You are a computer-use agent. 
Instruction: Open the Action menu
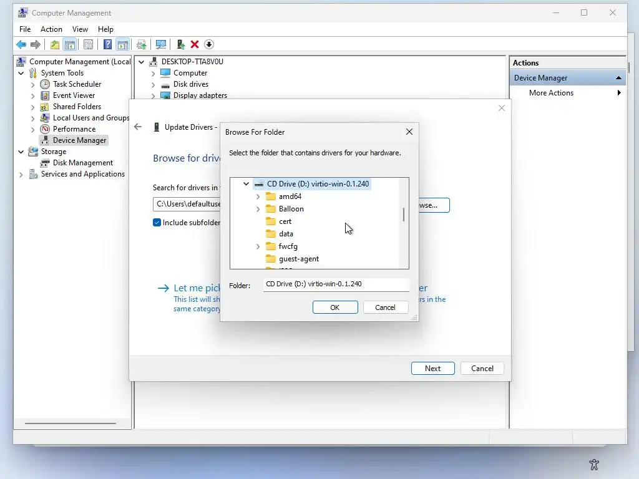point(51,29)
